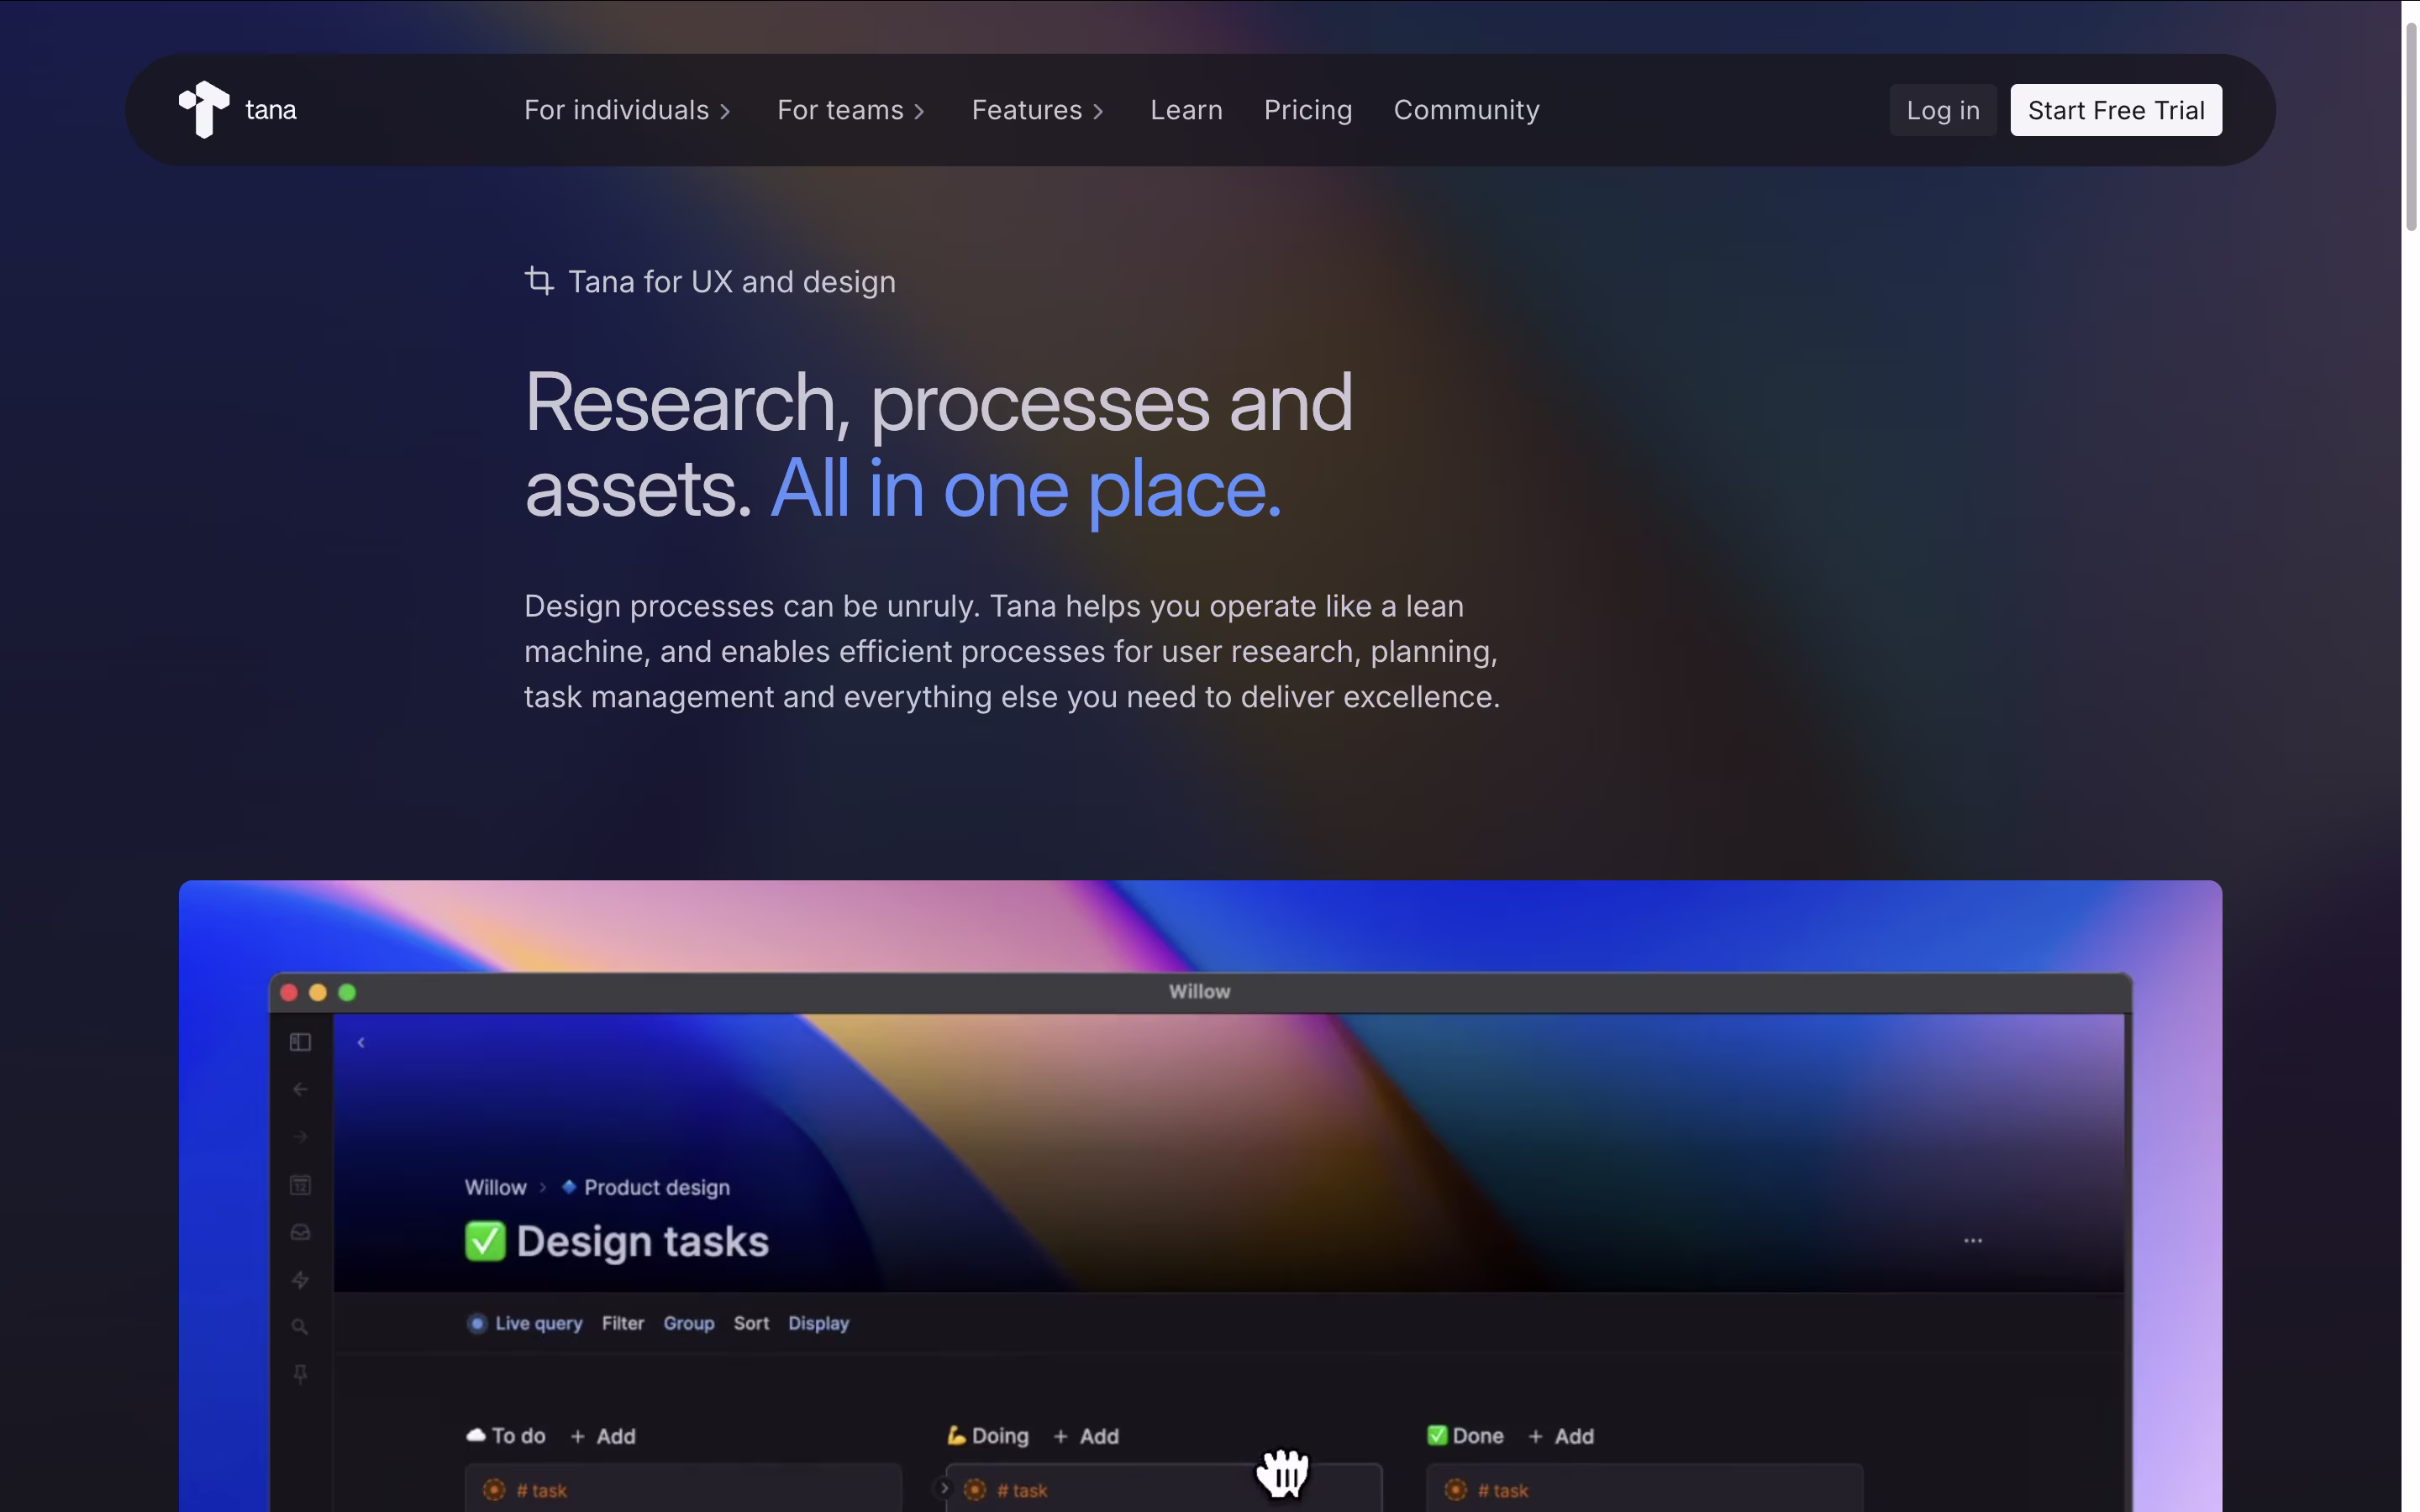Click the Tana logo icon
Viewport: 2420px width, 1512px height.
coord(204,109)
